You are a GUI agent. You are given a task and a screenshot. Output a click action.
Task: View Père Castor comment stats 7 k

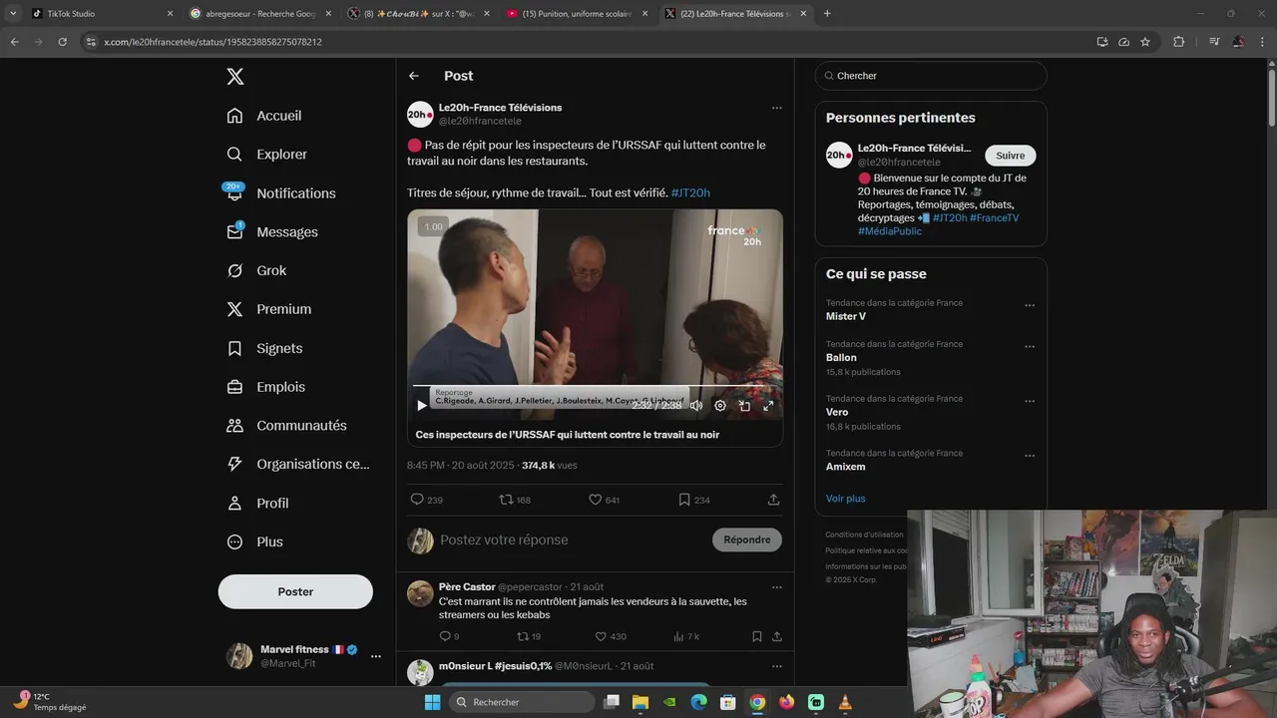686,636
